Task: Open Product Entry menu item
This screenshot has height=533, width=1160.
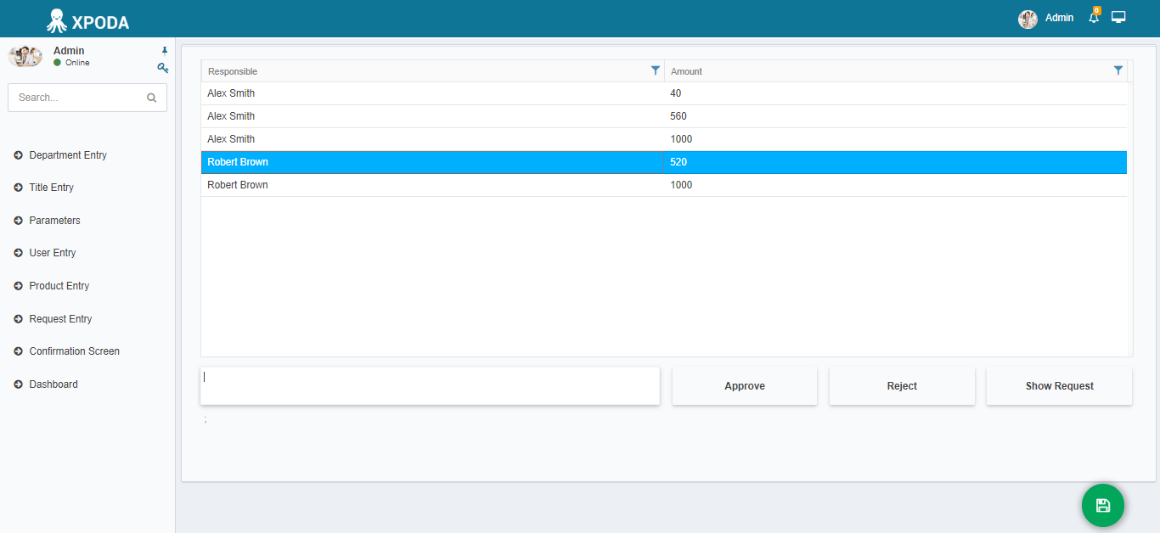Action: pyautogui.click(x=59, y=286)
